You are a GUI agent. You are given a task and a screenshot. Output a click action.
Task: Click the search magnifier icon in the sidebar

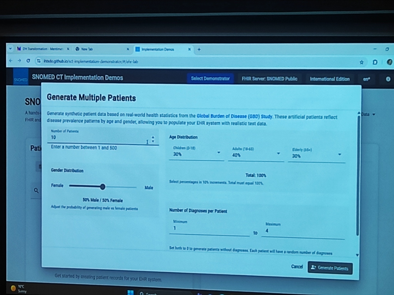(37, 190)
